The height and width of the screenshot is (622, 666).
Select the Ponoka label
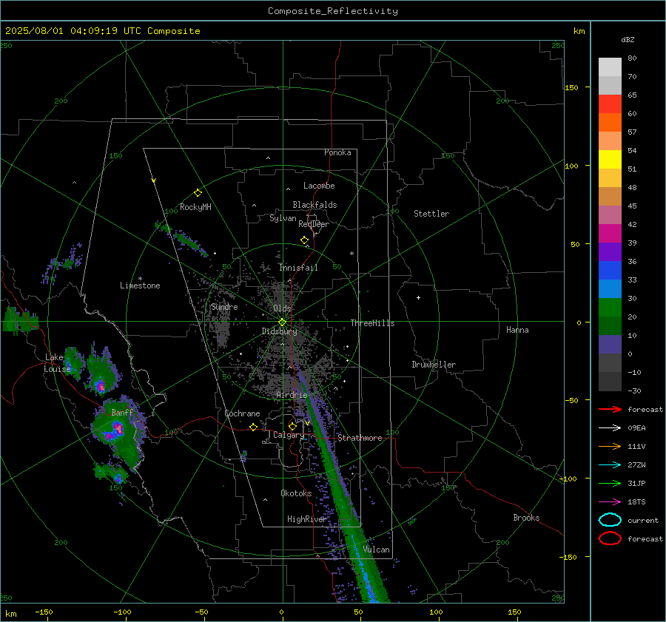(337, 152)
